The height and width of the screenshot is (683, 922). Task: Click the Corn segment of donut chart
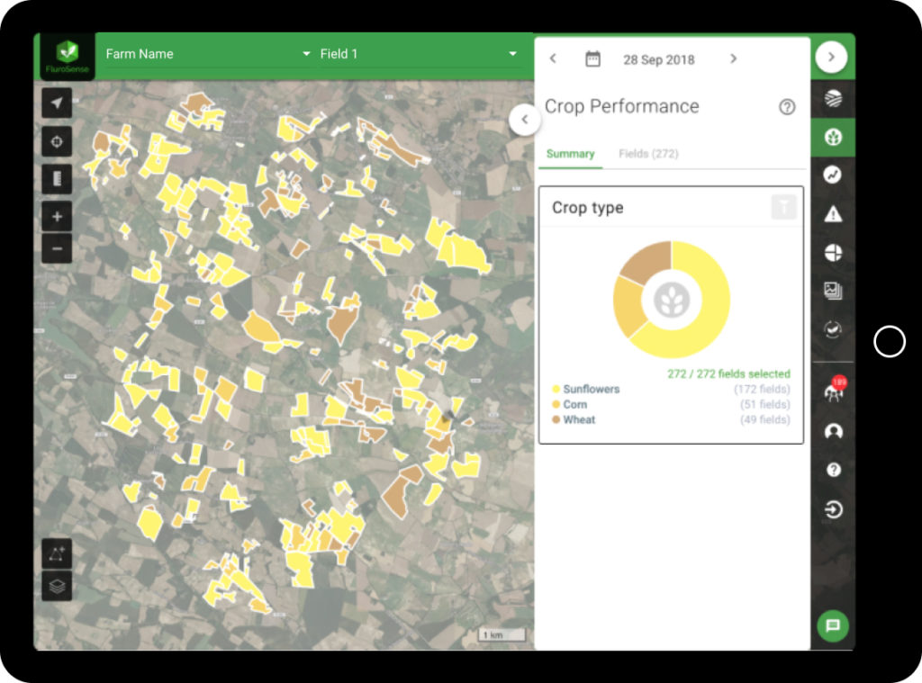click(x=628, y=306)
